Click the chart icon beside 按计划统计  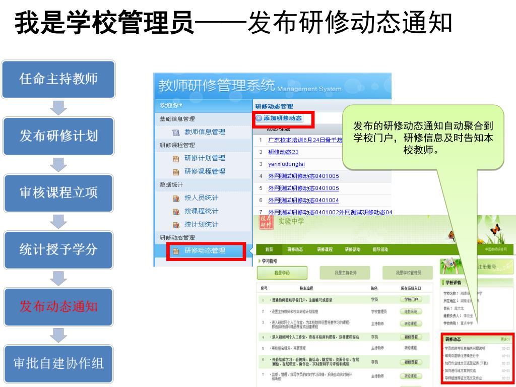[176, 225]
